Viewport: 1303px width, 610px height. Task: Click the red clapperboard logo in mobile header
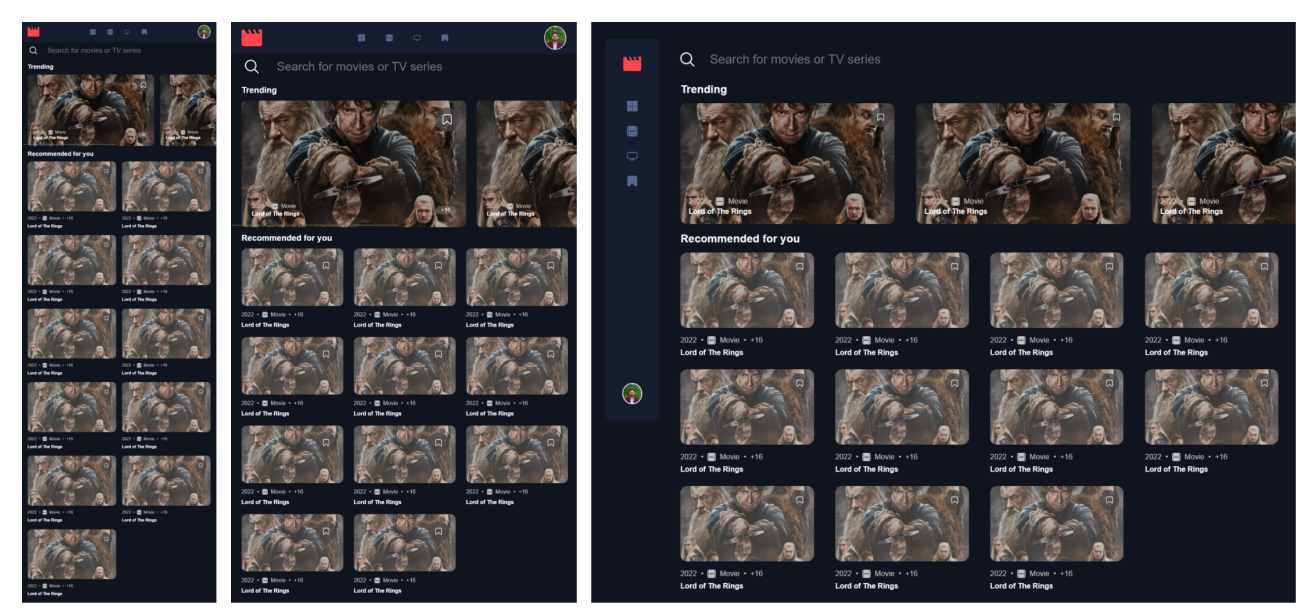pos(34,31)
